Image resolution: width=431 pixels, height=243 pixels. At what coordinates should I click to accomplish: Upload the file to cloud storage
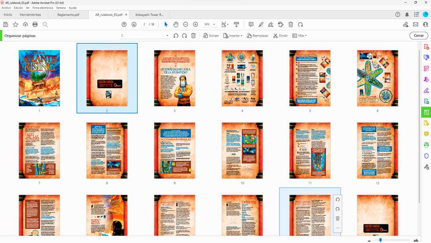click(25, 24)
